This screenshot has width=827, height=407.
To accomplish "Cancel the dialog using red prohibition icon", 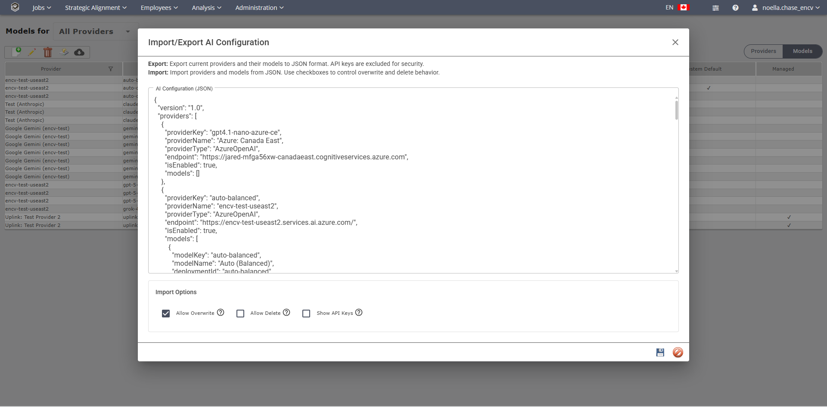I will coord(678,352).
